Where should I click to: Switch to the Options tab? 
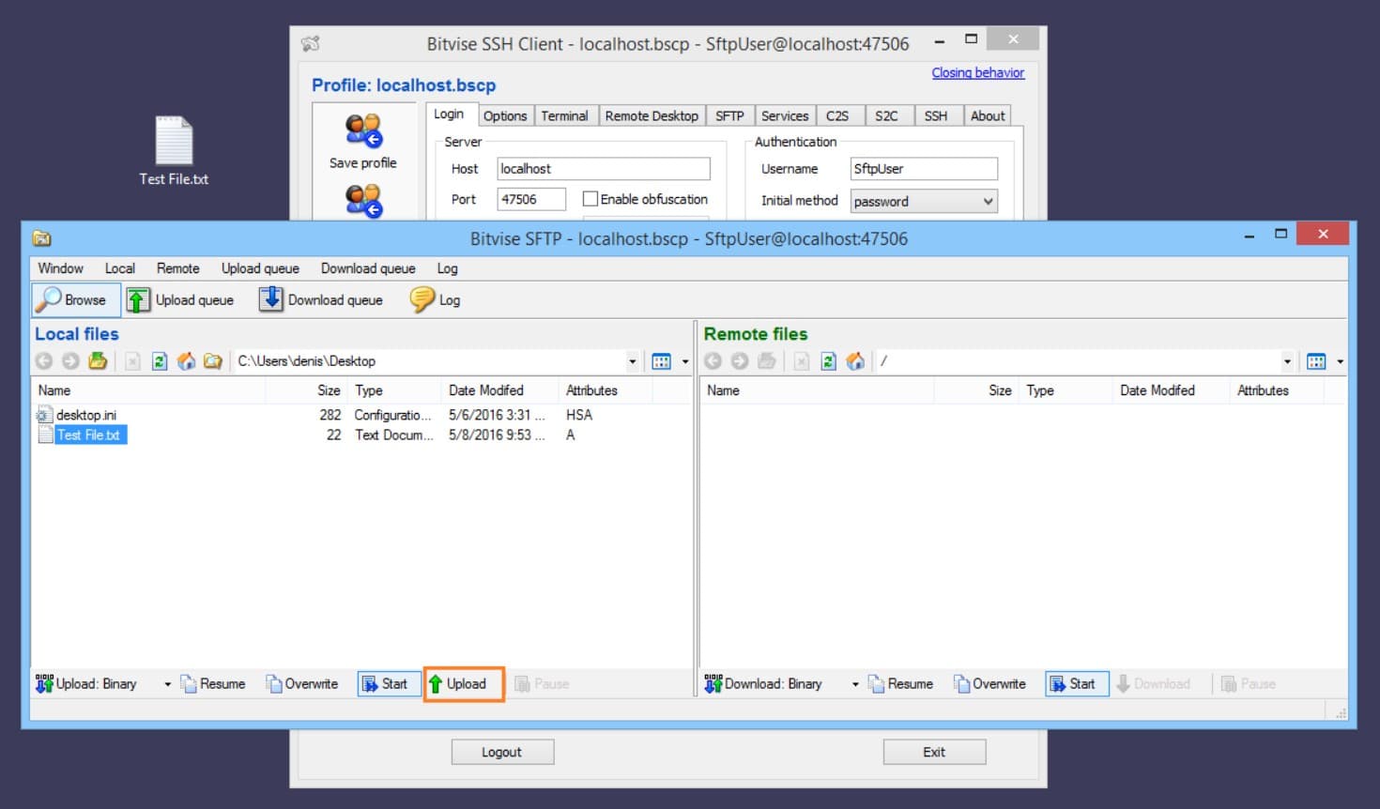(505, 115)
